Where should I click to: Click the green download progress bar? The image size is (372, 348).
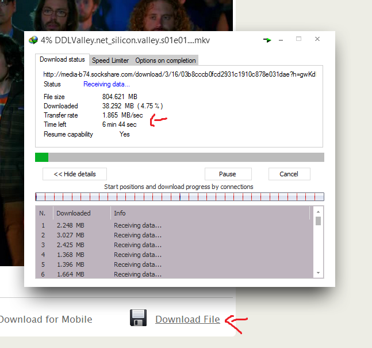click(x=179, y=157)
